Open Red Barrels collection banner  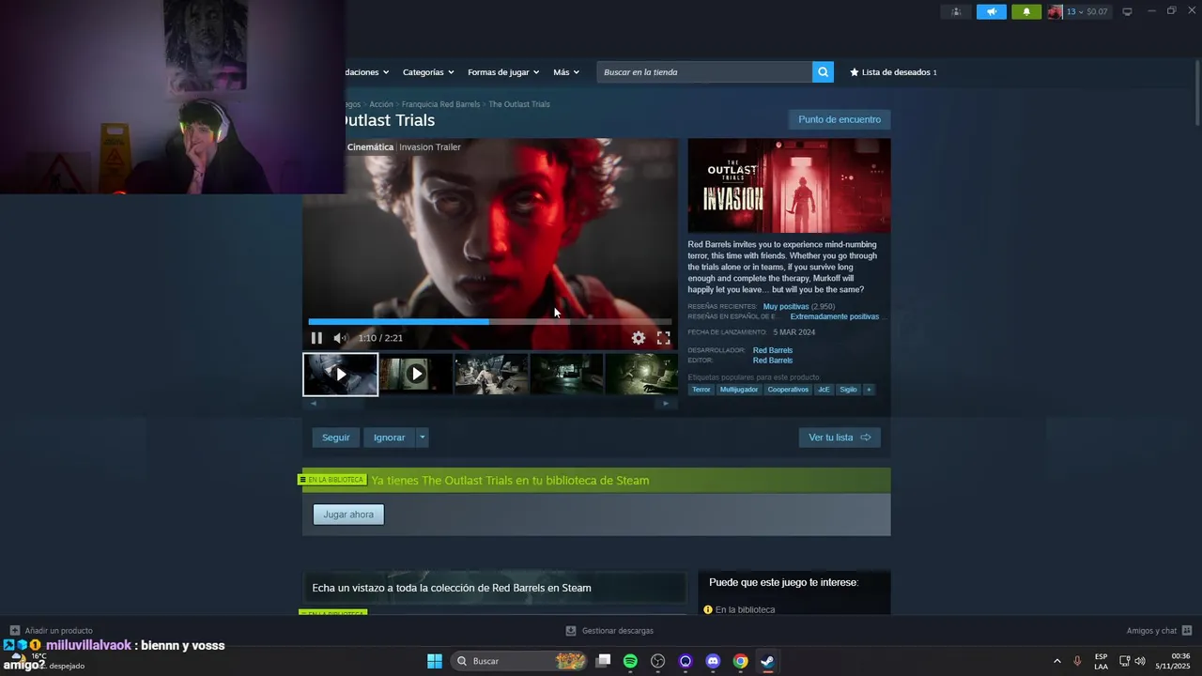coord(495,588)
